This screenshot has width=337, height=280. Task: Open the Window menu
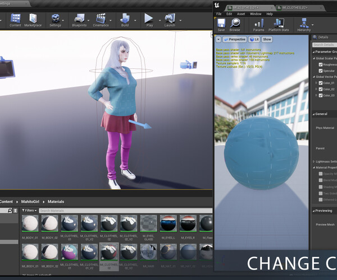tap(256, 14)
